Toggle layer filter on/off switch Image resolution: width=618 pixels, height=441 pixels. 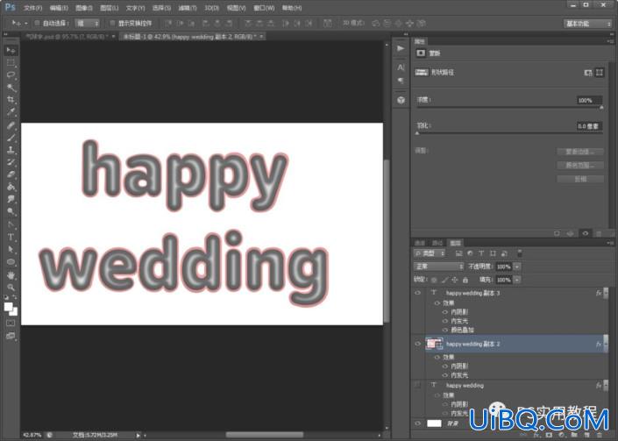520,253
